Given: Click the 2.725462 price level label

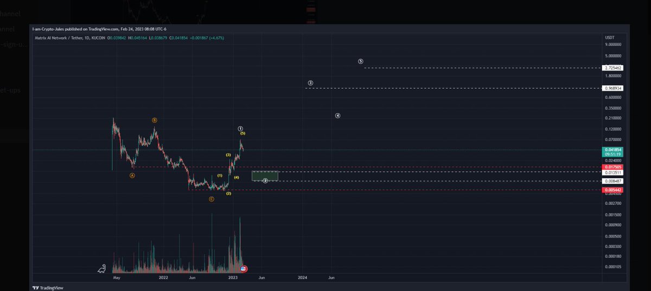Looking at the screenshot, I should [x=613, y=68].
